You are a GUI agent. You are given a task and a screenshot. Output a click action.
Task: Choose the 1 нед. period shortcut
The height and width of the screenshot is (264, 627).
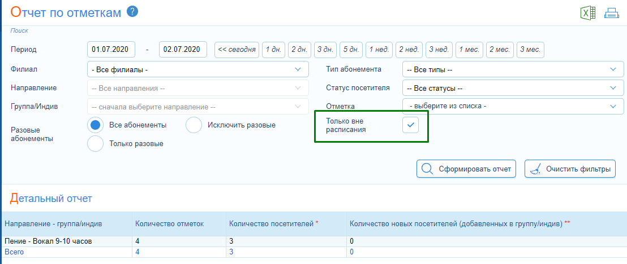[379, 50]
